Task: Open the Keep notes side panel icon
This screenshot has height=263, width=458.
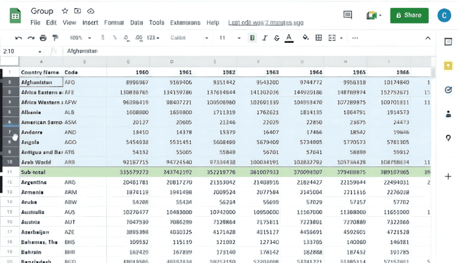Action: (x=448, y=66)
